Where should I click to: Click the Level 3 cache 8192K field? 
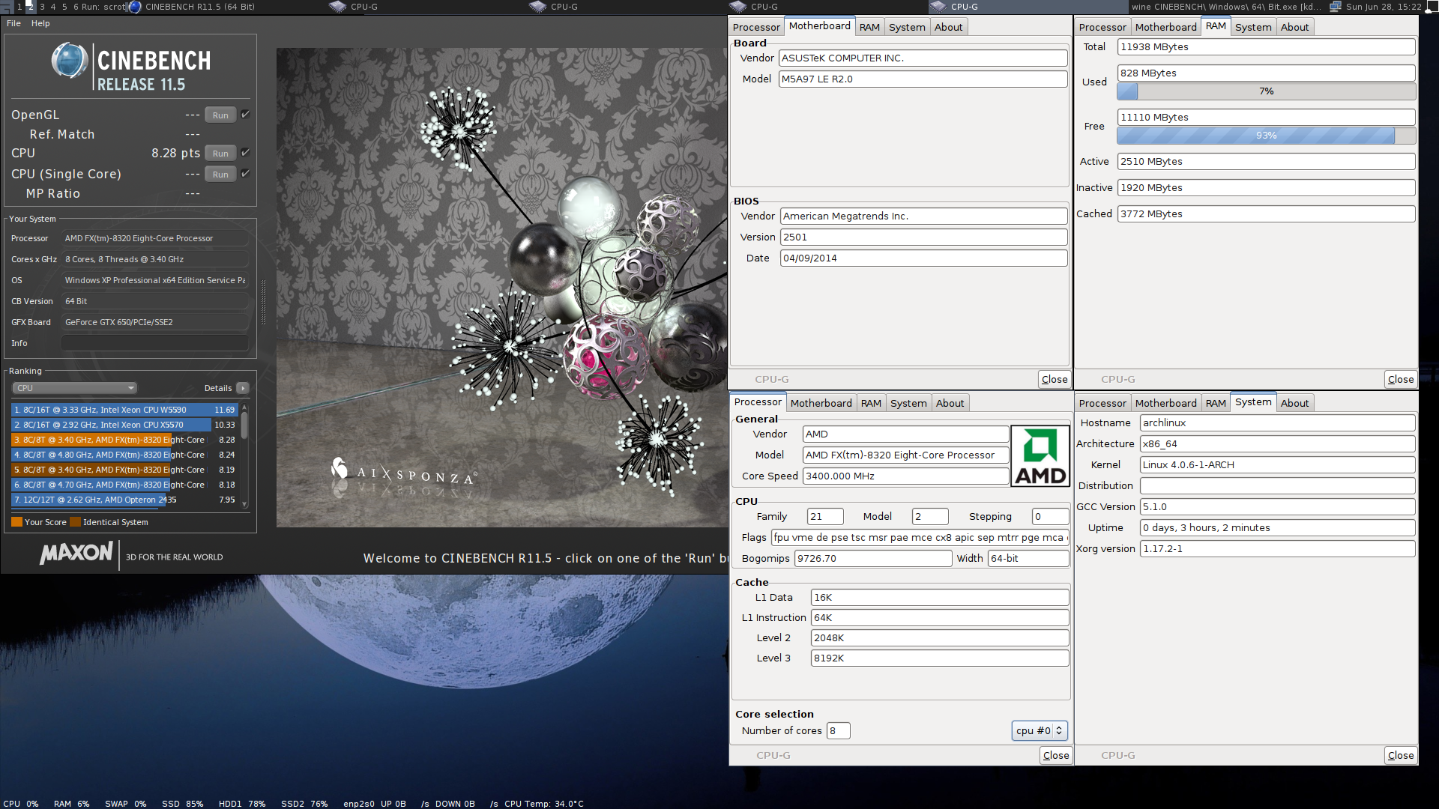click(940, 658)
